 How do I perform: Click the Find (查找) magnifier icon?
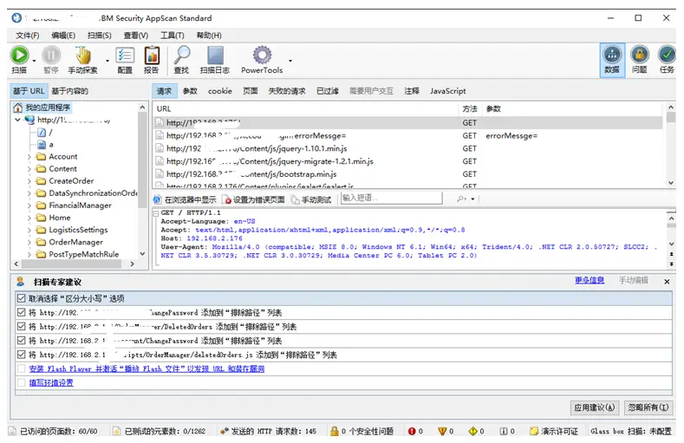pos(181,55)
